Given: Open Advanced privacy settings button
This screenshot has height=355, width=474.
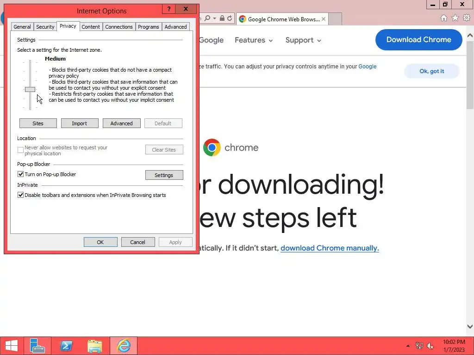Looking at the screenshot, I should (x=122, y=123).
